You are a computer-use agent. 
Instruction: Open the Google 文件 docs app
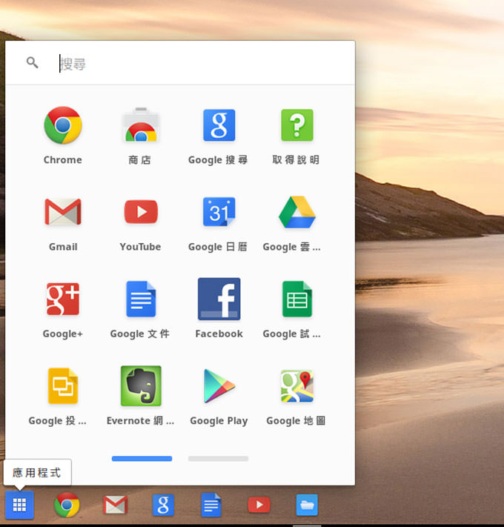click(x=140, y=299)
